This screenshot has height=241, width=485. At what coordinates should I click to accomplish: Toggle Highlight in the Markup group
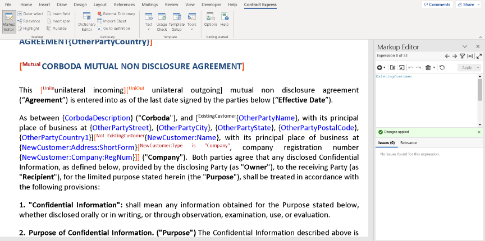tap(28, 28)
